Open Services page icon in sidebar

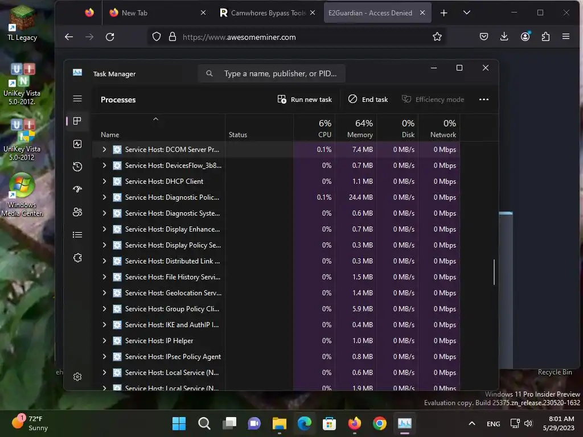pyautogui.click(x=77, y=258)
